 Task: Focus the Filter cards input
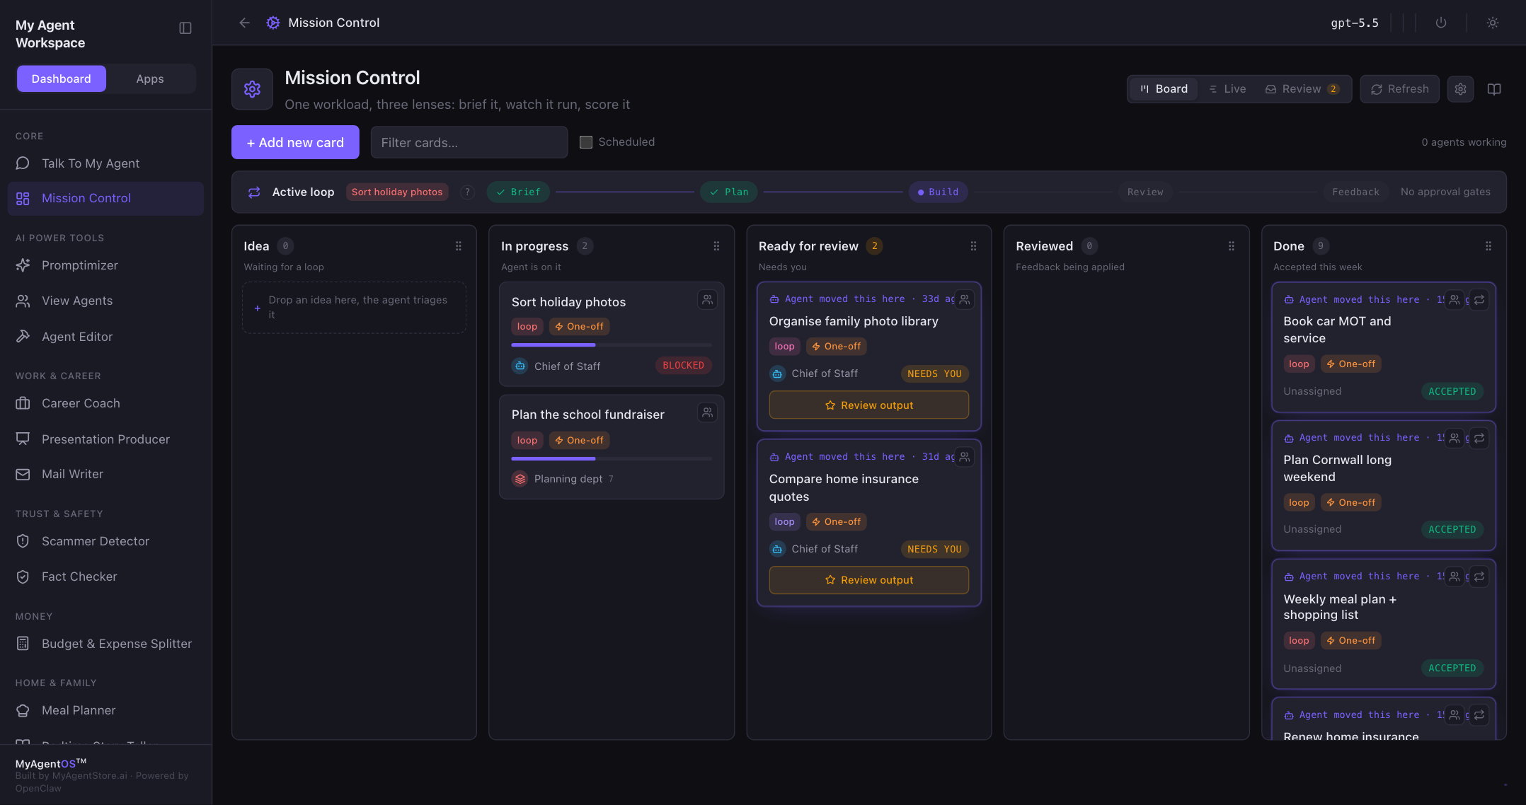coord(469,142)
